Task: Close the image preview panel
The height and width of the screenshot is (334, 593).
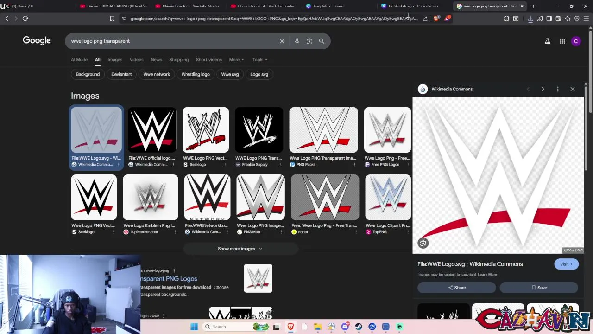Action: [x=572, y=89]
